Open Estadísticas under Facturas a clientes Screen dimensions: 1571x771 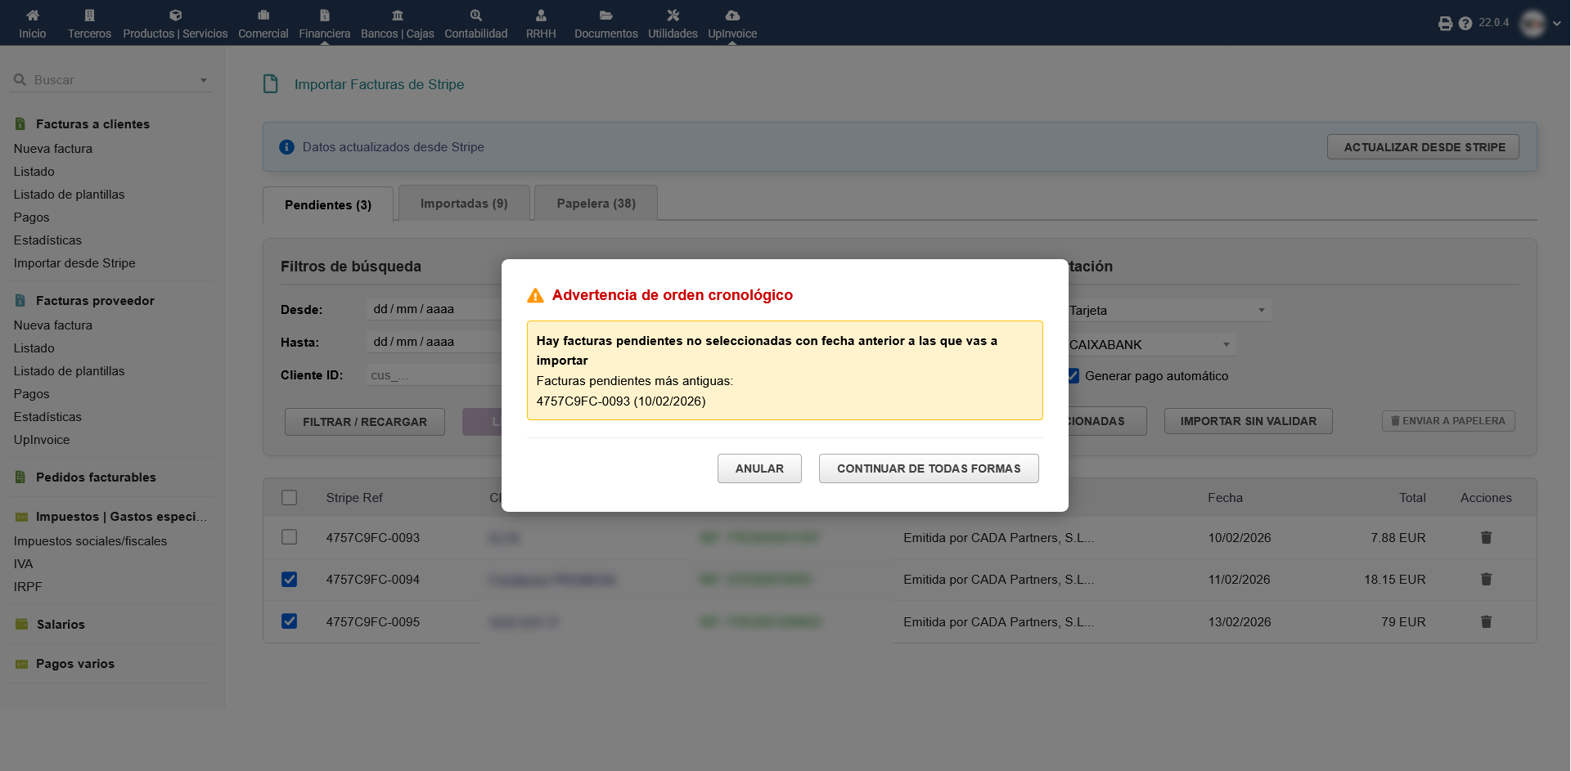click(x=47, y=240)
